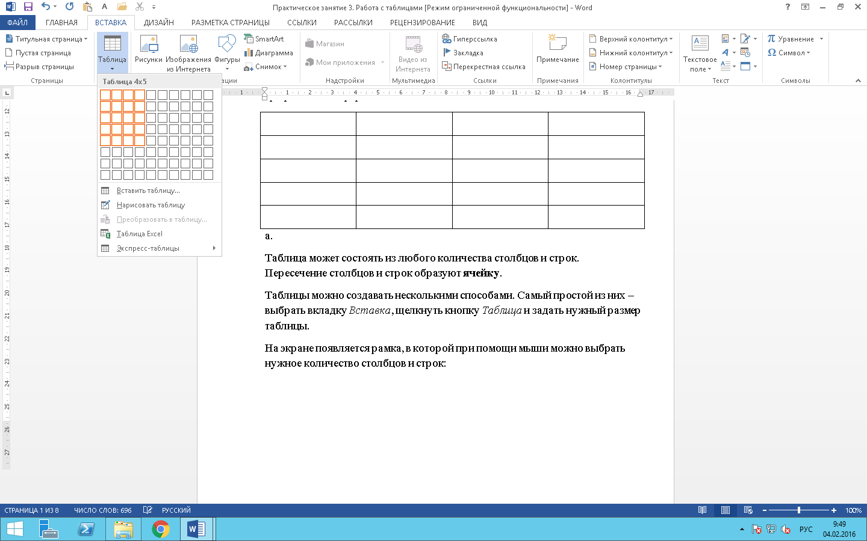Switch to Read Mode view in status bar

[702, 510]
